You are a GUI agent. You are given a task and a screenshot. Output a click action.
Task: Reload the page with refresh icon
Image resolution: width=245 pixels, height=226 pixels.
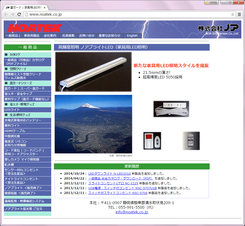[x=19, y=14]
